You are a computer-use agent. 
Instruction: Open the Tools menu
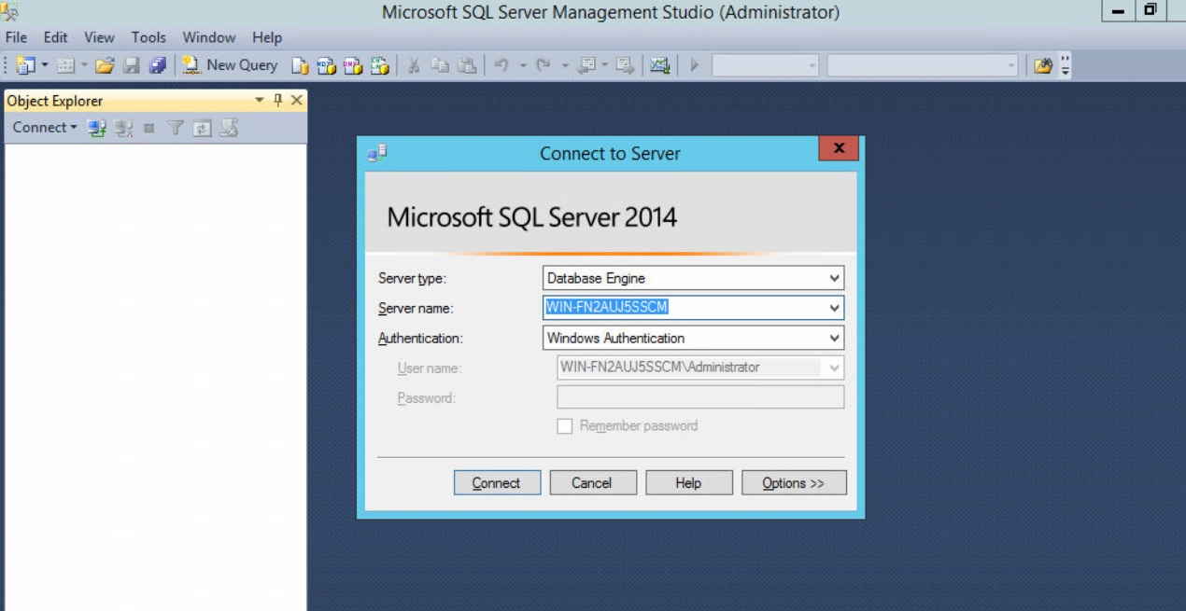click(148, 37)
